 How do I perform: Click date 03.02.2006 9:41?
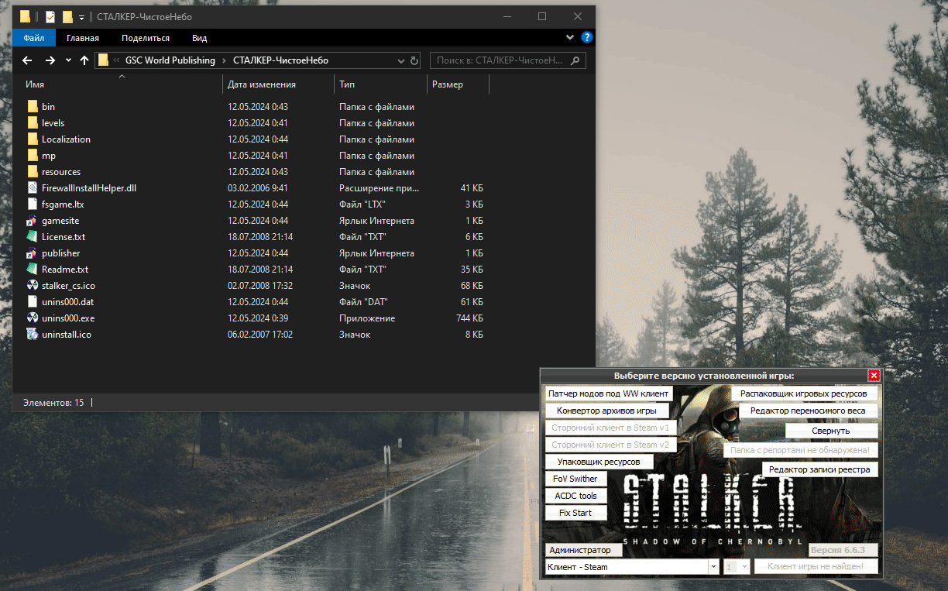[258, 188]
